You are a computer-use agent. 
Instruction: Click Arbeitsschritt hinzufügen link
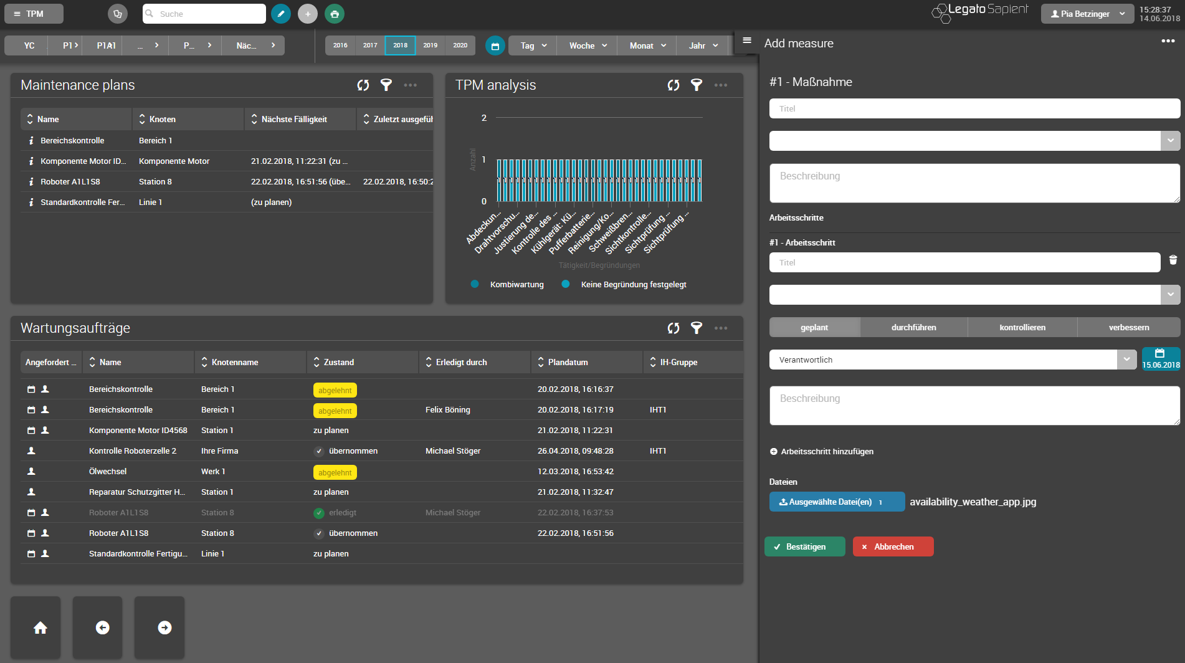[x=822, y=452]
